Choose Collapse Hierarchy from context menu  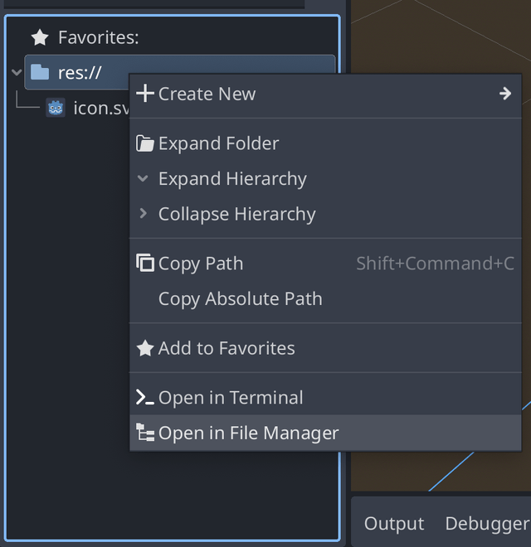pos(236,215)
